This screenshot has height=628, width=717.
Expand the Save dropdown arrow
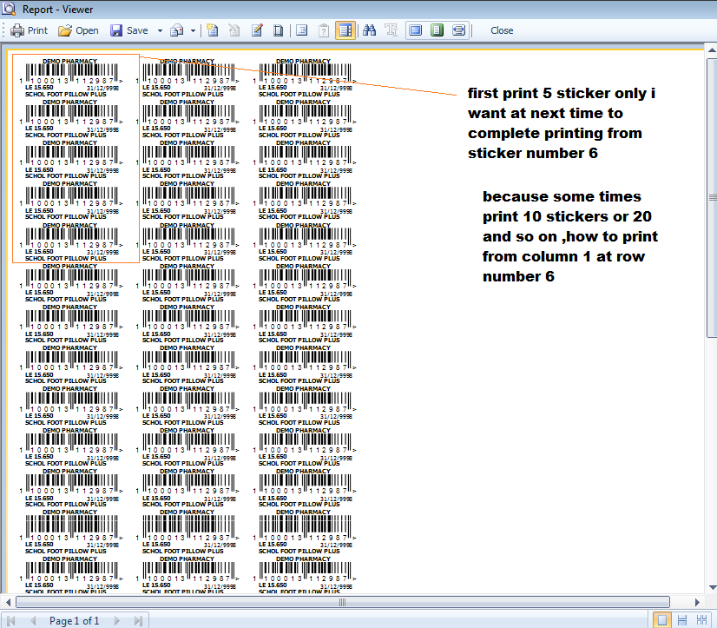pyautogui.click(x=160, y=30)
